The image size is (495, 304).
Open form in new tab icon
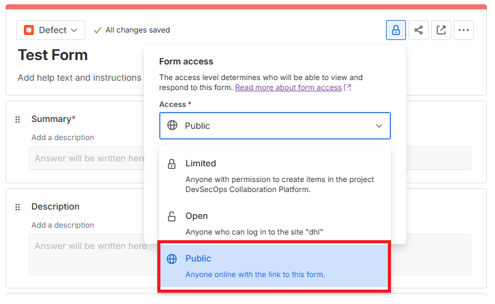click(x=441, y=30)
